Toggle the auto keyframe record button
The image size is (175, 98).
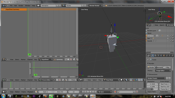115,92
